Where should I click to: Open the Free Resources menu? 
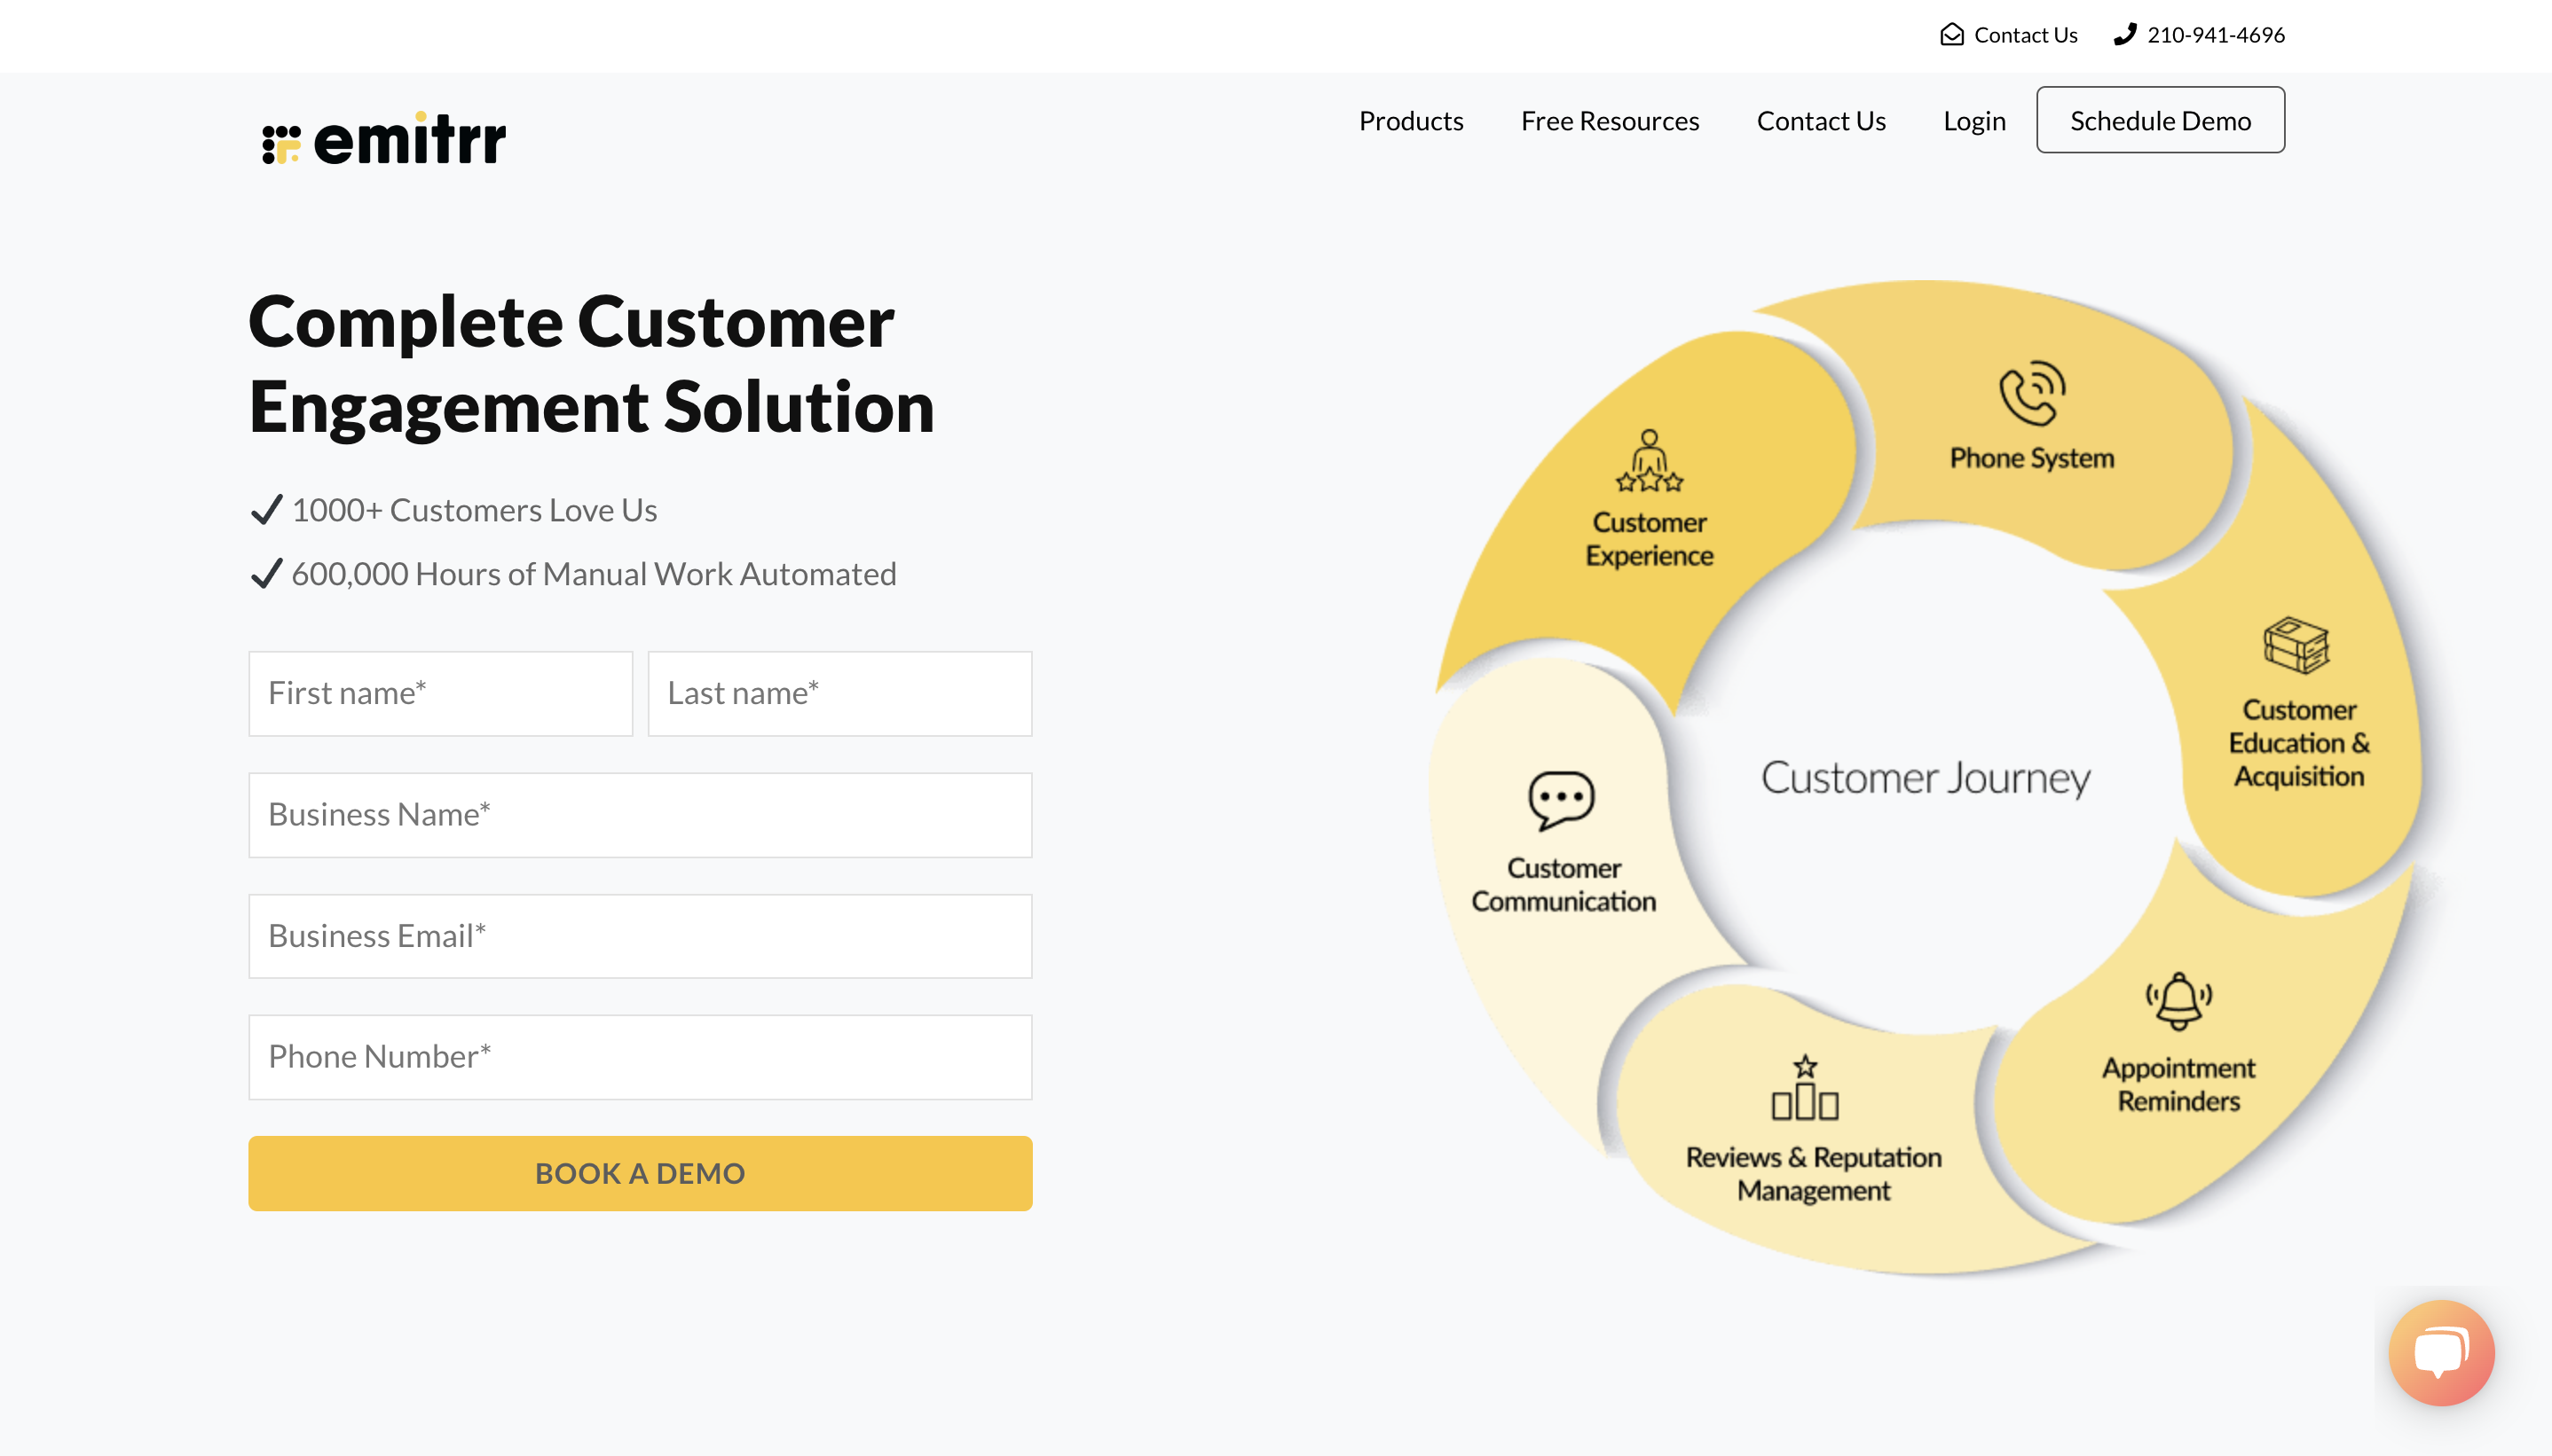pyautogui.click(x=1610, y=121)
